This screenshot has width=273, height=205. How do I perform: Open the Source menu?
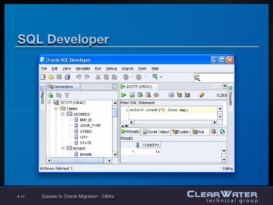(x=127, y=68)
